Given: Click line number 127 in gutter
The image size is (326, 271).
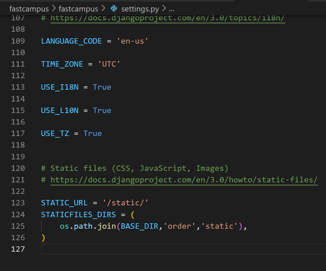Looking at the screenshot, I should coord(18,249).
